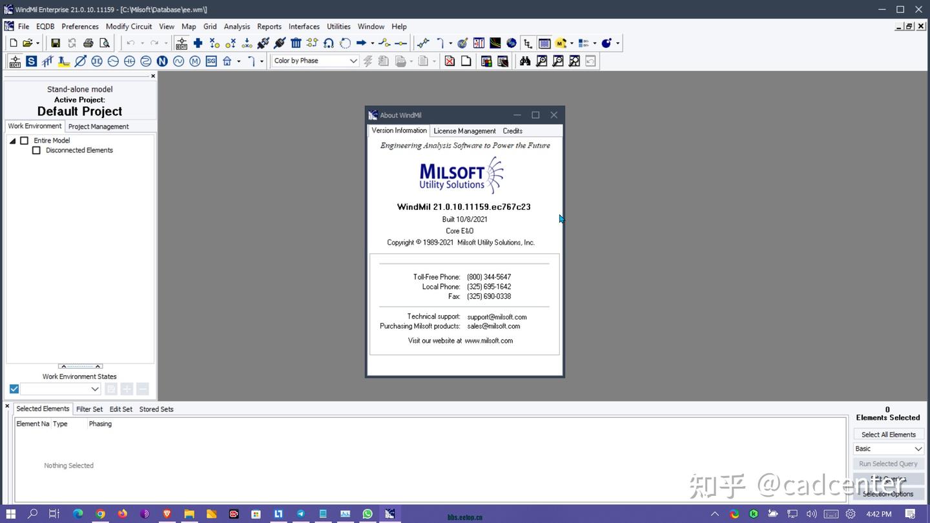Switch to the License Management tab
The width and height of the screenshot is (930, 523).
[464, 130]
